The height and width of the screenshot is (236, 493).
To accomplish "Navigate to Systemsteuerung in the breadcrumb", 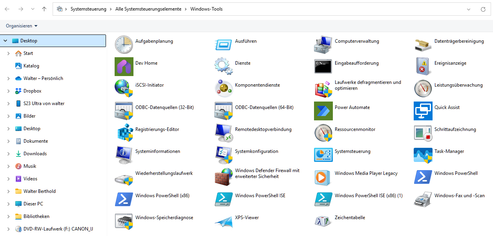I will [88, 9].
